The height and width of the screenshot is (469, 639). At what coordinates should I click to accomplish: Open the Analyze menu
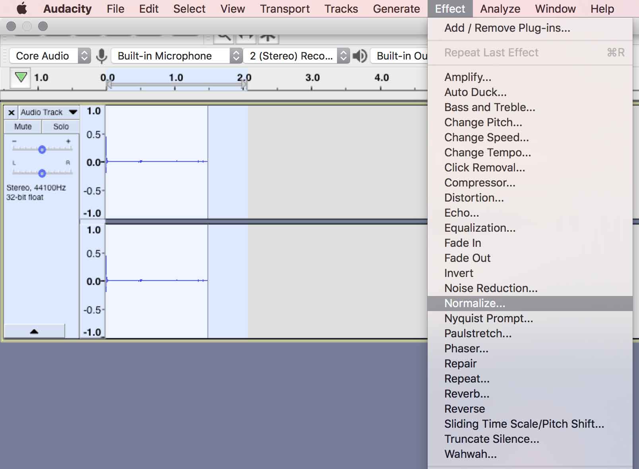[500, 9]
